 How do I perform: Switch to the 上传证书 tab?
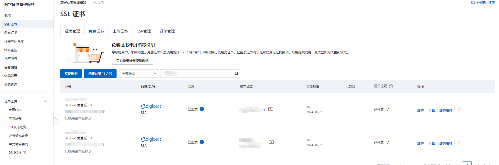pyautogui.click(x=120, y=31)
